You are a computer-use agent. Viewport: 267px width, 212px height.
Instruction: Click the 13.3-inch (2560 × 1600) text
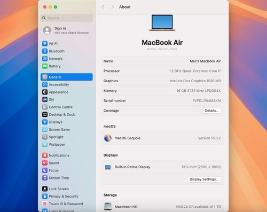click(201, 167)
